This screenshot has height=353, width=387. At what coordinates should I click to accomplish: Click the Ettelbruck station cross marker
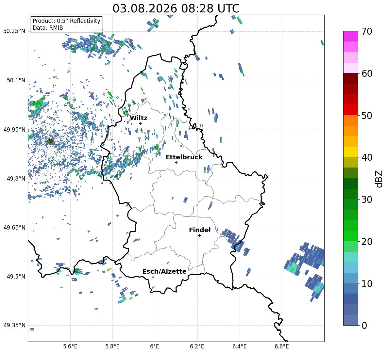[176, 163]
